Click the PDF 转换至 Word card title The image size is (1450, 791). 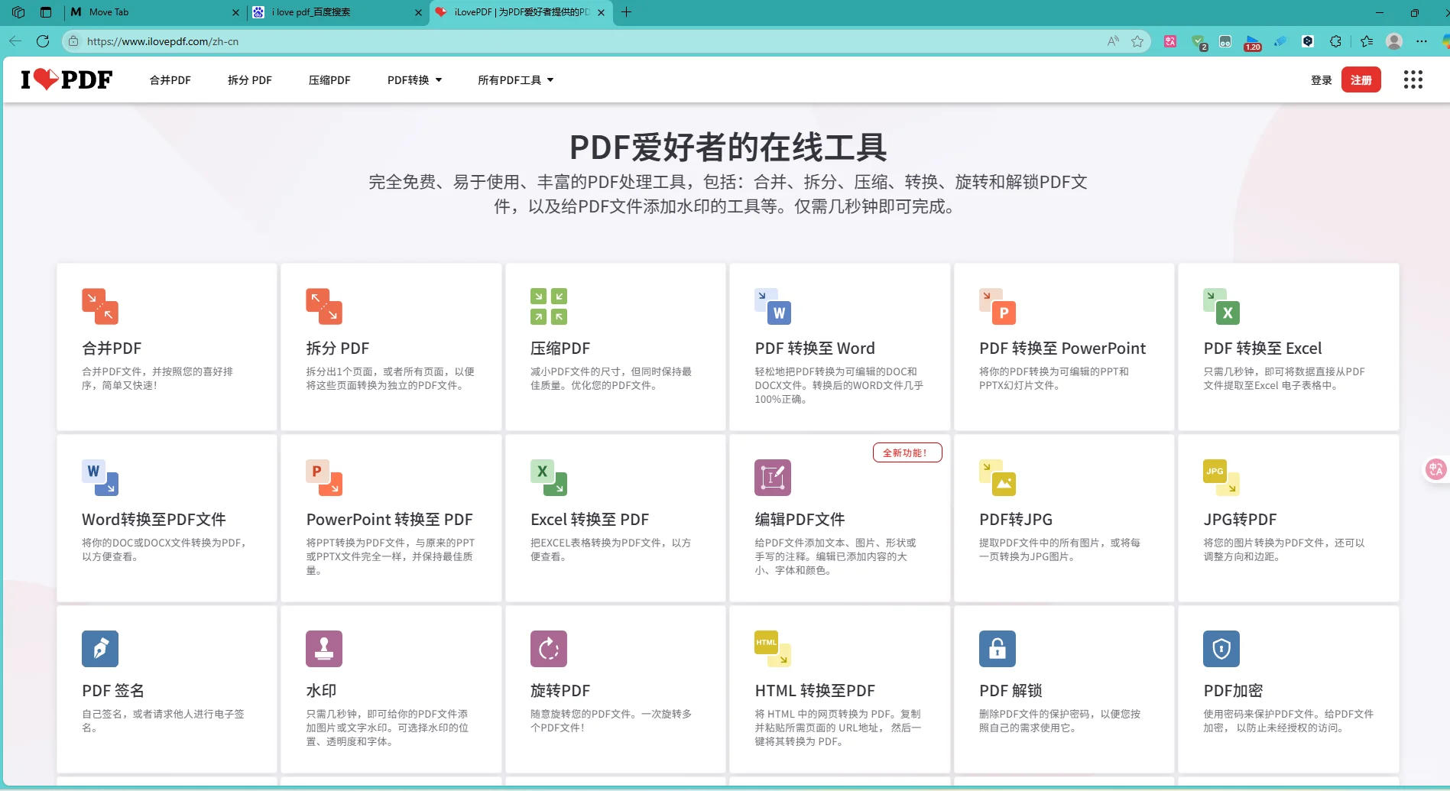pos(815,348)
